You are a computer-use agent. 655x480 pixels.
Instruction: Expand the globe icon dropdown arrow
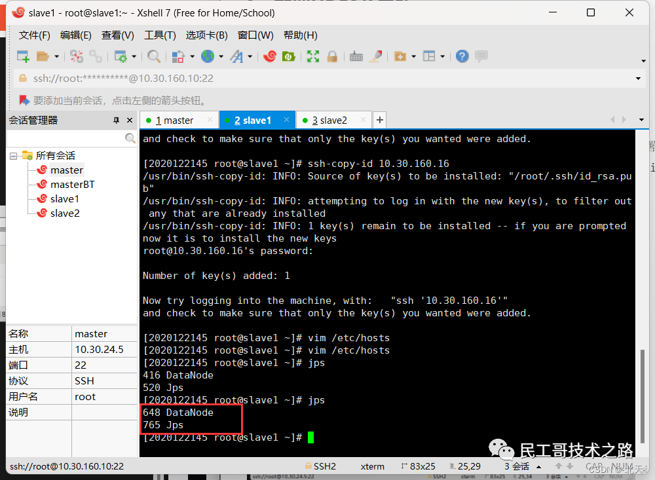pyautogui.click(x=221, y=56)
